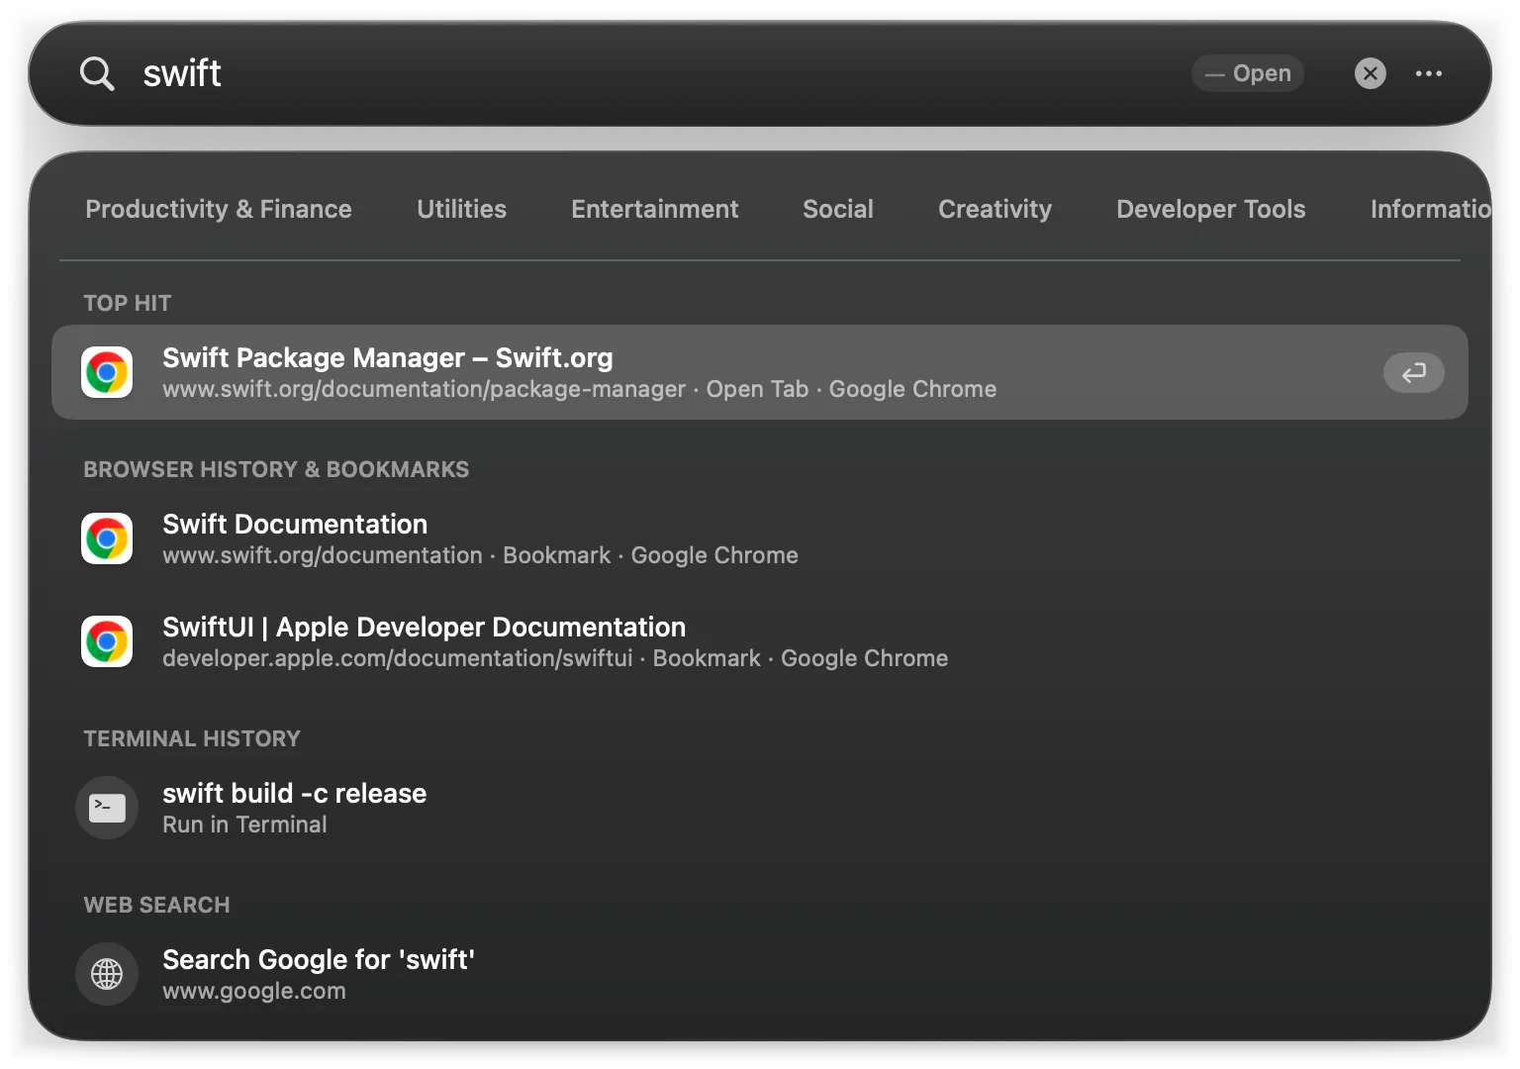
Task: Click Chrome icon beside Swift Package Manager
Action: pyautogui.click(x=107, y=372)
